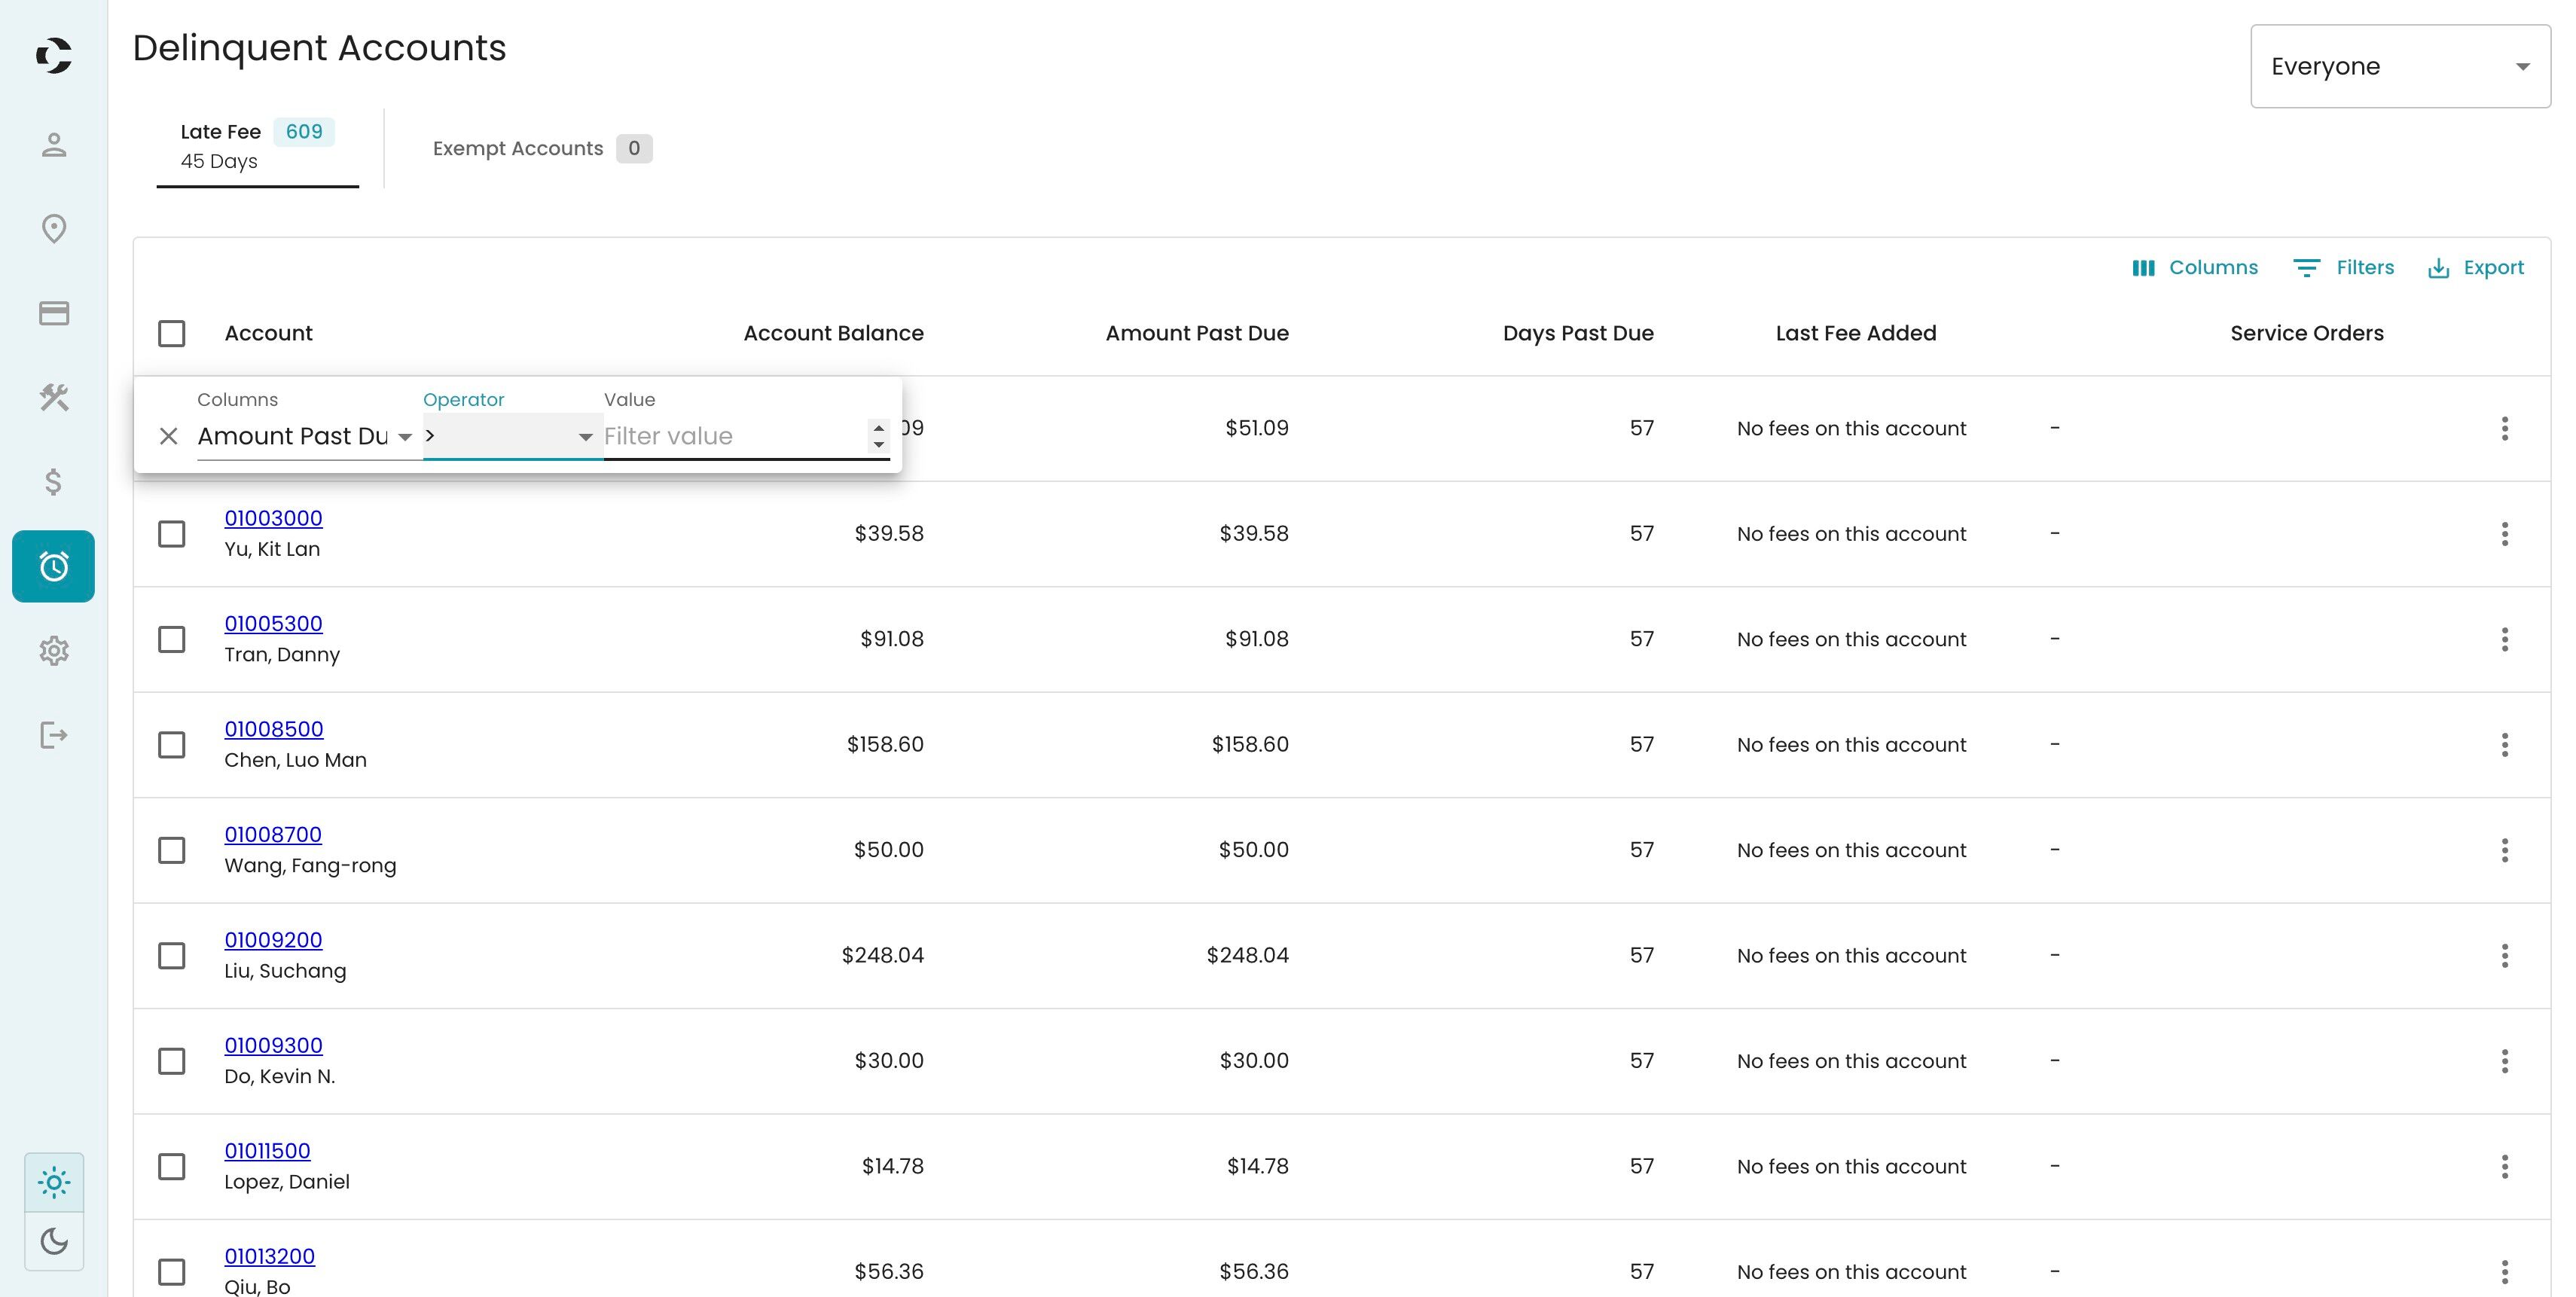The width and height of the screenshot is (2576, 1297).
Task: Open row actions menu for account 01005300
Action: 2505,639
